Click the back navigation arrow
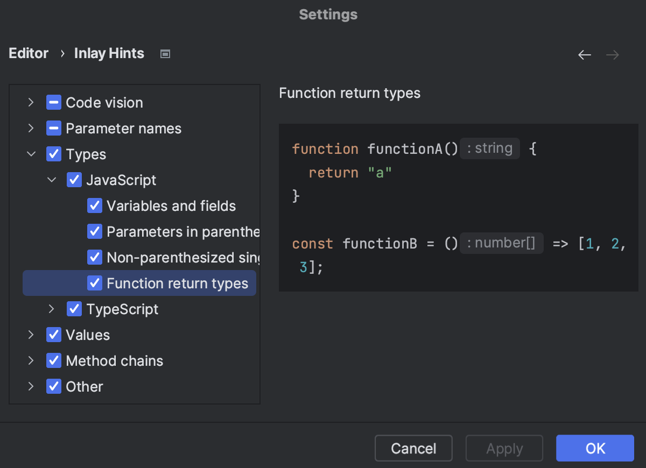The image size is (646, 468). [x=584, y=54]
